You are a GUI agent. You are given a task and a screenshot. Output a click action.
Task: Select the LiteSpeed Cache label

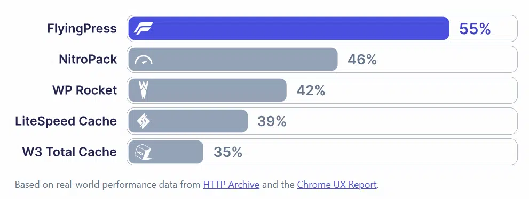tap(66, 121)
